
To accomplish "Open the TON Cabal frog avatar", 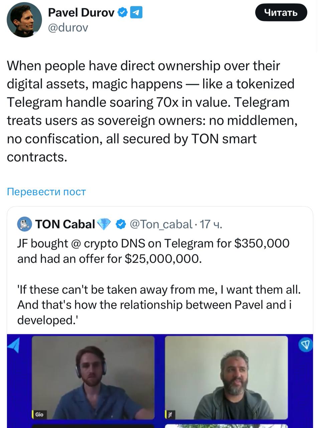I will [24, 224].
